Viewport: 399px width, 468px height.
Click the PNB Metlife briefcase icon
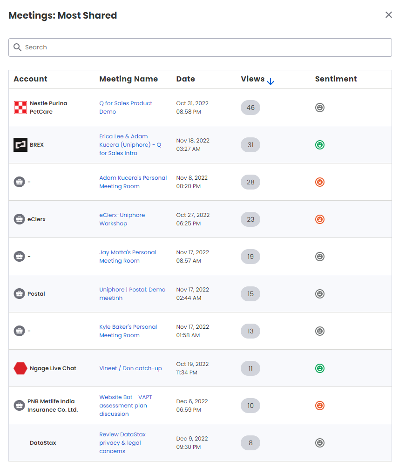pyautogui.click(x=20, y=406)
